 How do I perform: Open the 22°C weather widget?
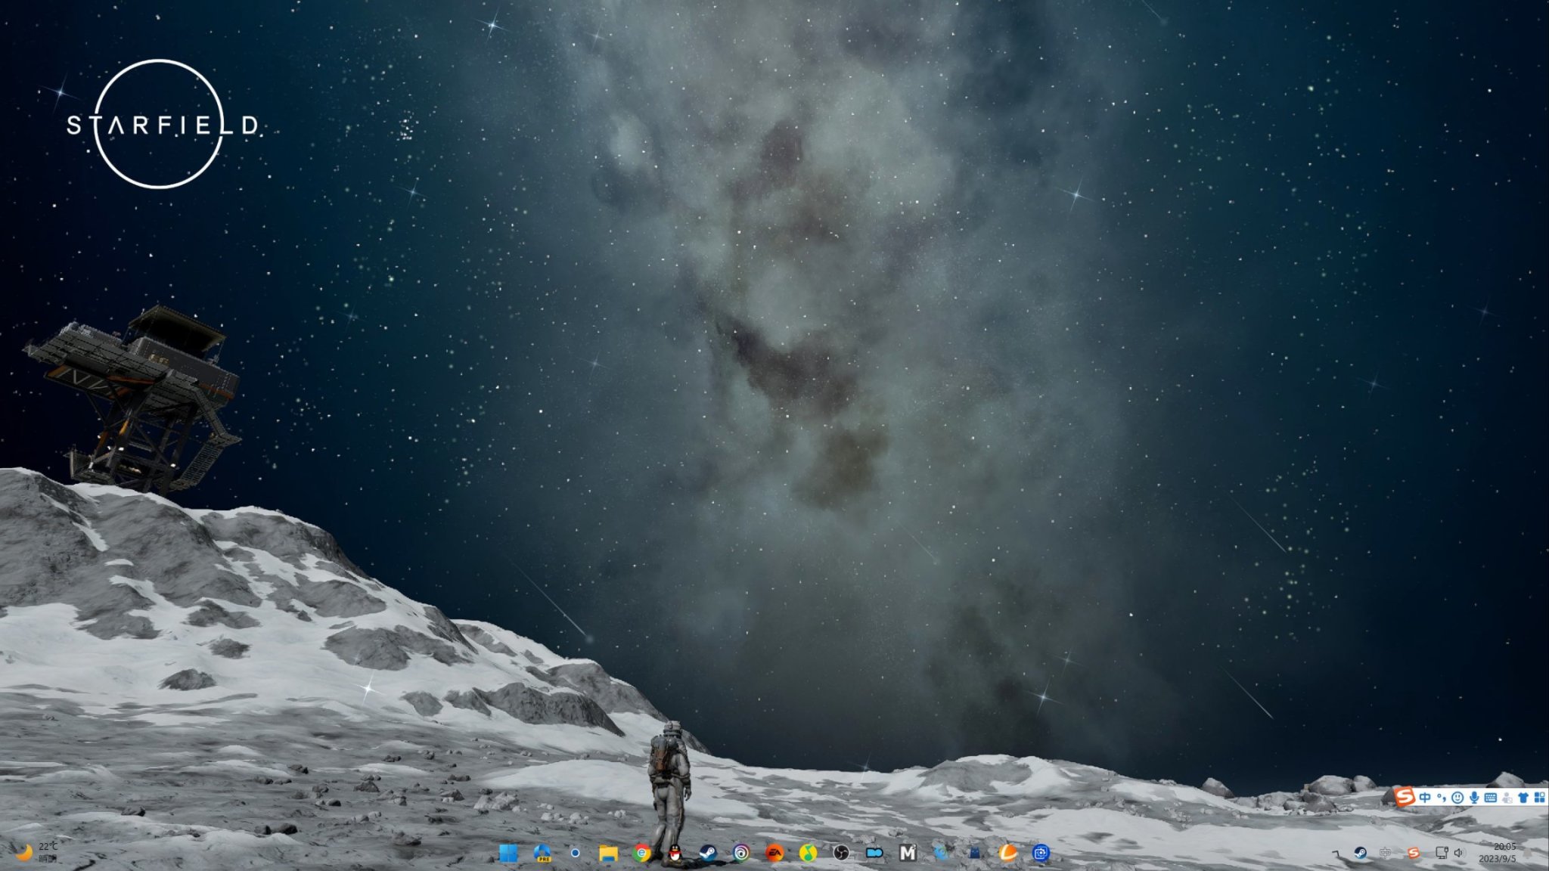(36, 852)
